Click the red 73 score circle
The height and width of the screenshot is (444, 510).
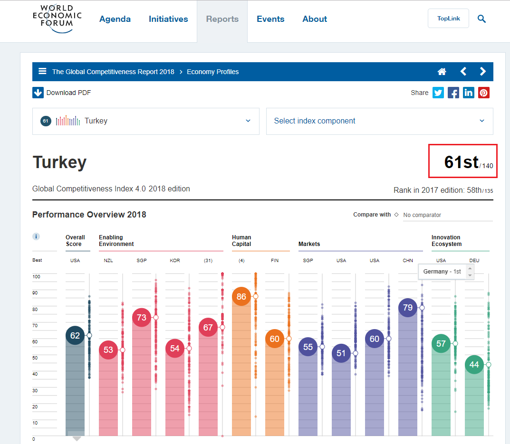pyautogui.click(x=142, y=317)
